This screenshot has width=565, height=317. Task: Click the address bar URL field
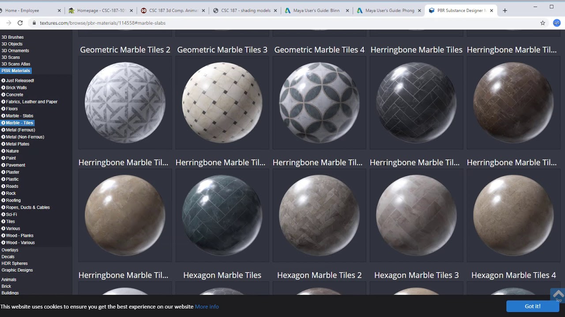point(282,23)
